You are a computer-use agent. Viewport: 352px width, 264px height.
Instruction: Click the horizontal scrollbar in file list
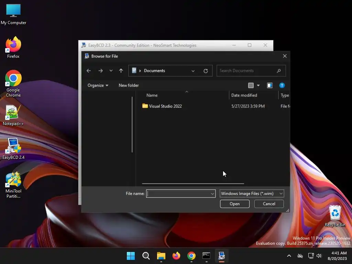click(x=193, y=184)
